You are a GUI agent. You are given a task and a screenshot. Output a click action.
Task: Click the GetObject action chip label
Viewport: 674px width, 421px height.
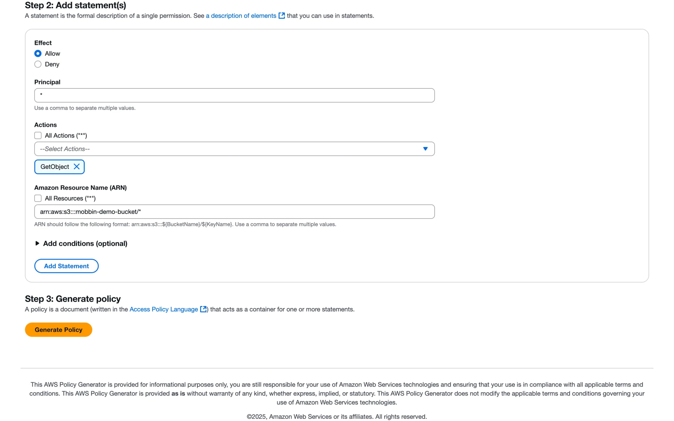point(55,167)
